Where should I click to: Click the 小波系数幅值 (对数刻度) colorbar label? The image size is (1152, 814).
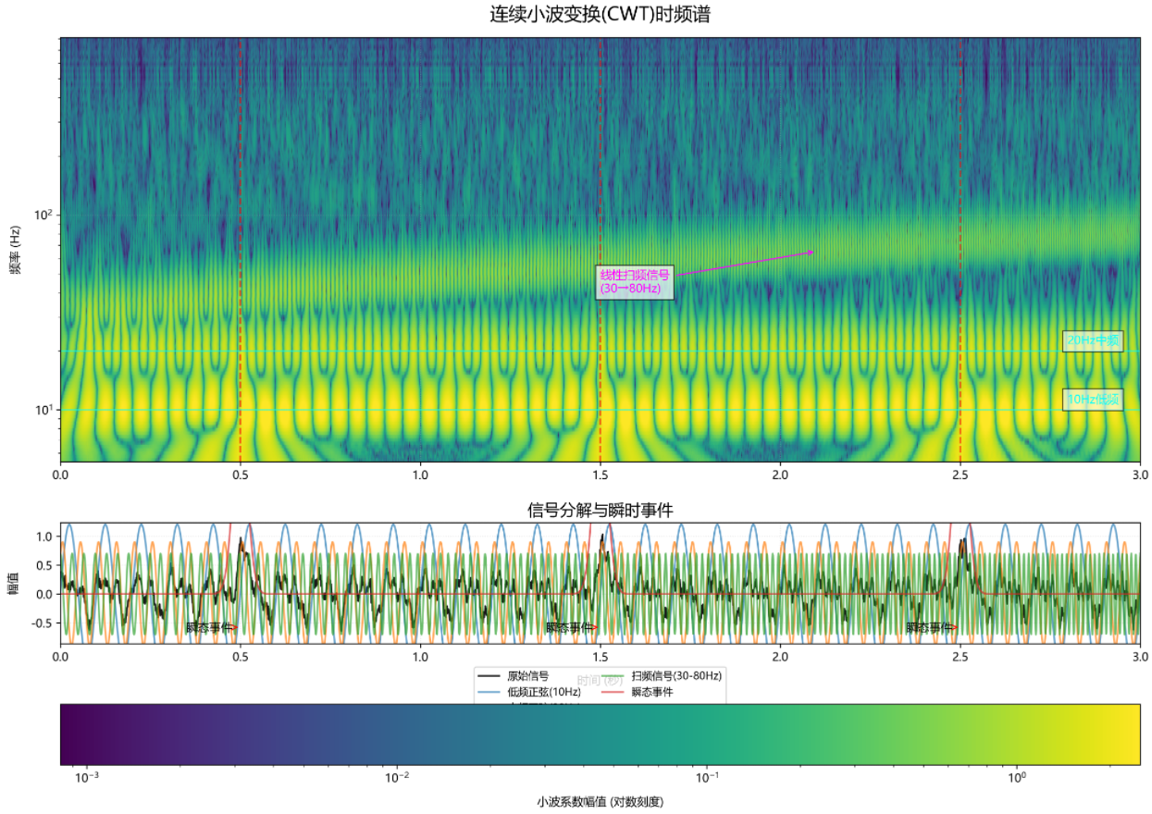(600, 802)
